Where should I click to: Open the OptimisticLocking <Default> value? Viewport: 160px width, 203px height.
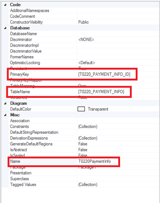pyautogui.click(x=86, y=63)
